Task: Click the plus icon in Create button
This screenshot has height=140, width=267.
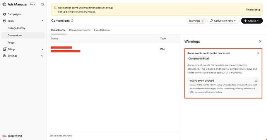Action: [245, 21]
